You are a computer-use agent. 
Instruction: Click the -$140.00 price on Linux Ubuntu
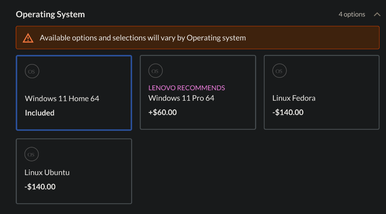pos(40,187)
